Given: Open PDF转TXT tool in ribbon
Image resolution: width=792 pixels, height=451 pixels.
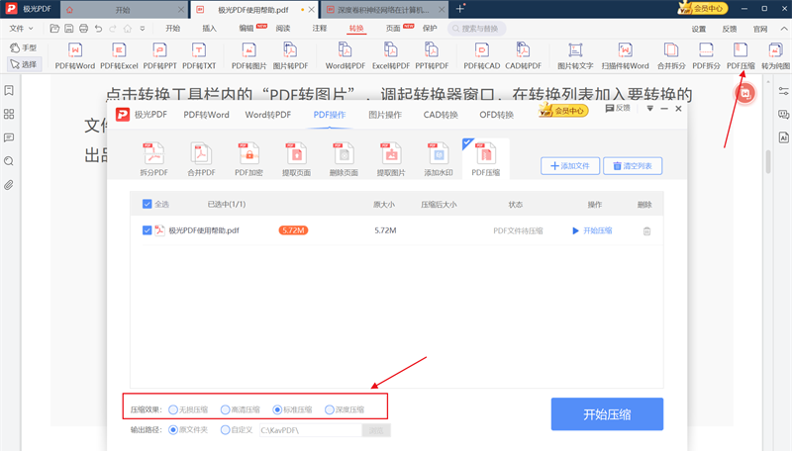Looking at the screenshot, I should 199,56.
